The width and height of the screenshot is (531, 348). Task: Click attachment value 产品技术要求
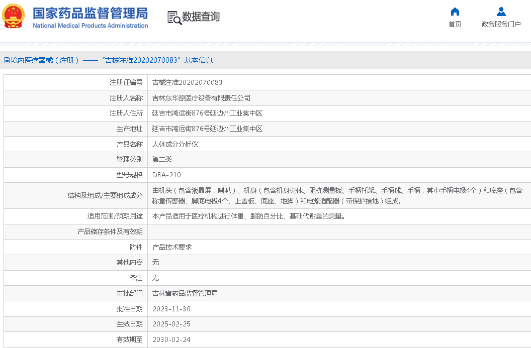[x=171, y=247]
